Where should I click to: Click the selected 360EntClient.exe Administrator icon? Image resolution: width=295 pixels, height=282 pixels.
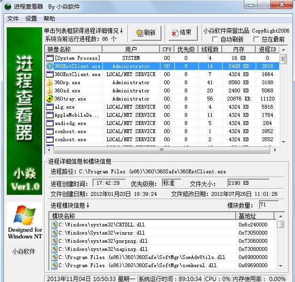(x=50, y=66)
